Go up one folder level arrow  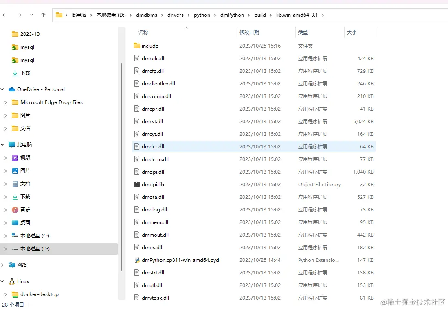(x=43, y=15)
